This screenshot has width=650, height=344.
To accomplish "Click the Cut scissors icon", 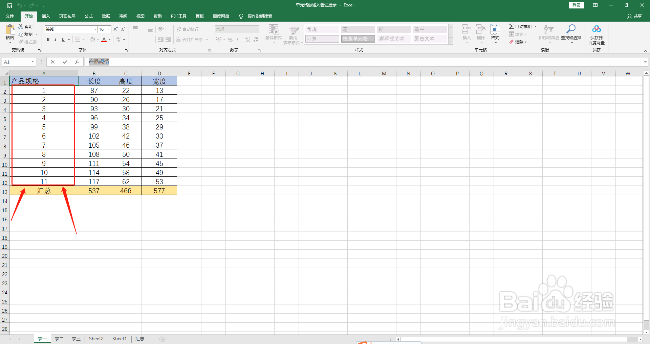I will point(21,26).
